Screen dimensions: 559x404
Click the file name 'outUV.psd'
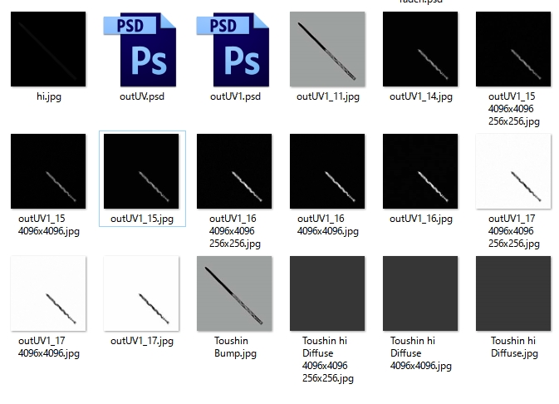(142, 96)
